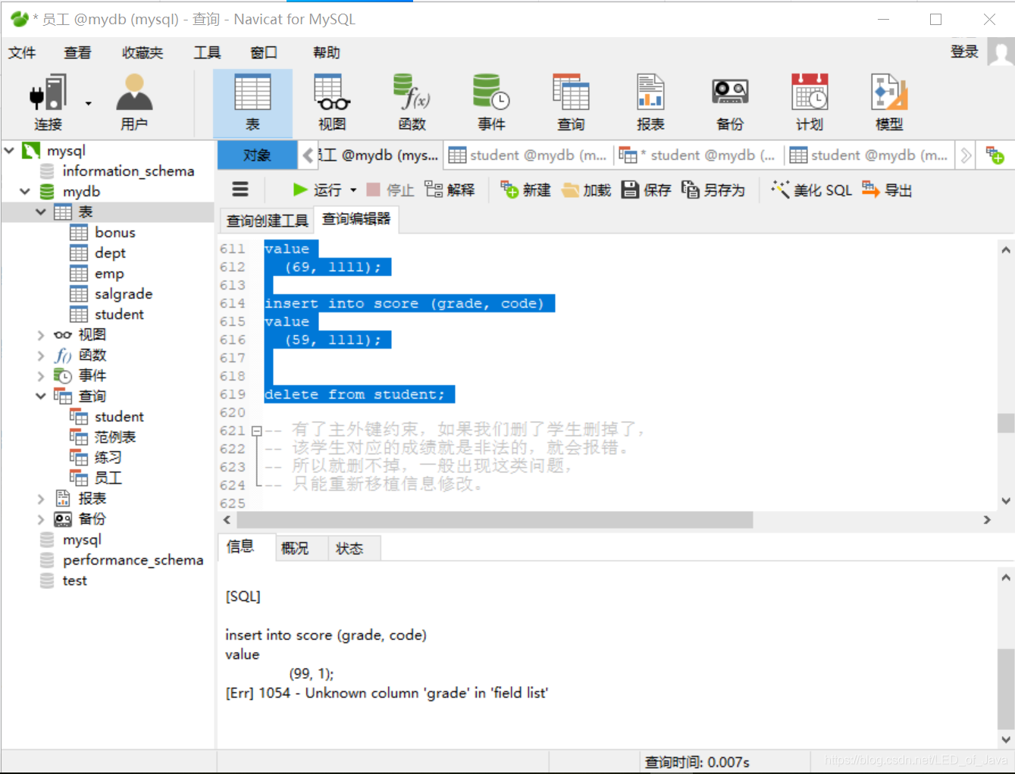The height and width of the screenshot is (774, 1015).
Task: Expand the 视图 views node
Action: coord(41,335)
